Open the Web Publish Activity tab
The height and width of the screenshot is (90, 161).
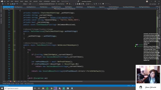pos(29,83)
